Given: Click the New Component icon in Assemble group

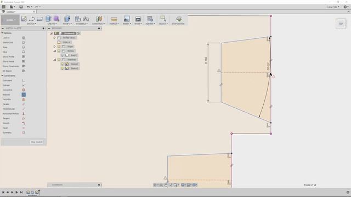Looking at the screenshot, I should 78,19.
